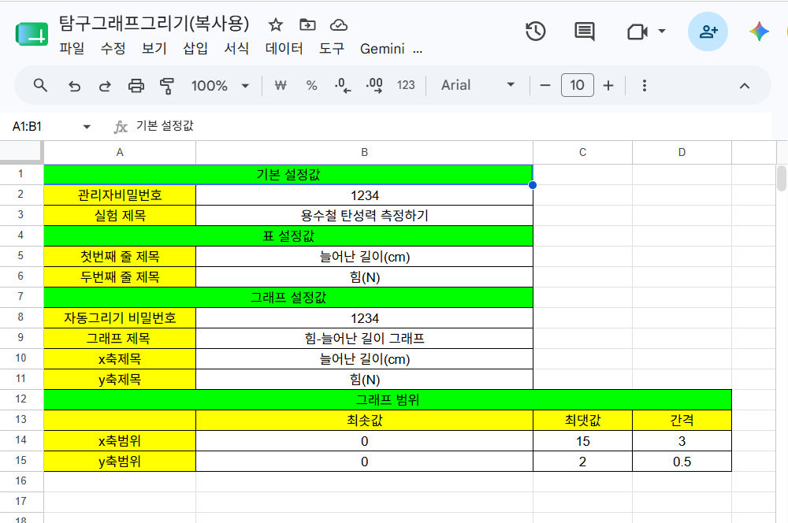This screenshot has height=523, width=788.
Task: Format as percent
Action: pyautogui.click(x=311, y=85)
